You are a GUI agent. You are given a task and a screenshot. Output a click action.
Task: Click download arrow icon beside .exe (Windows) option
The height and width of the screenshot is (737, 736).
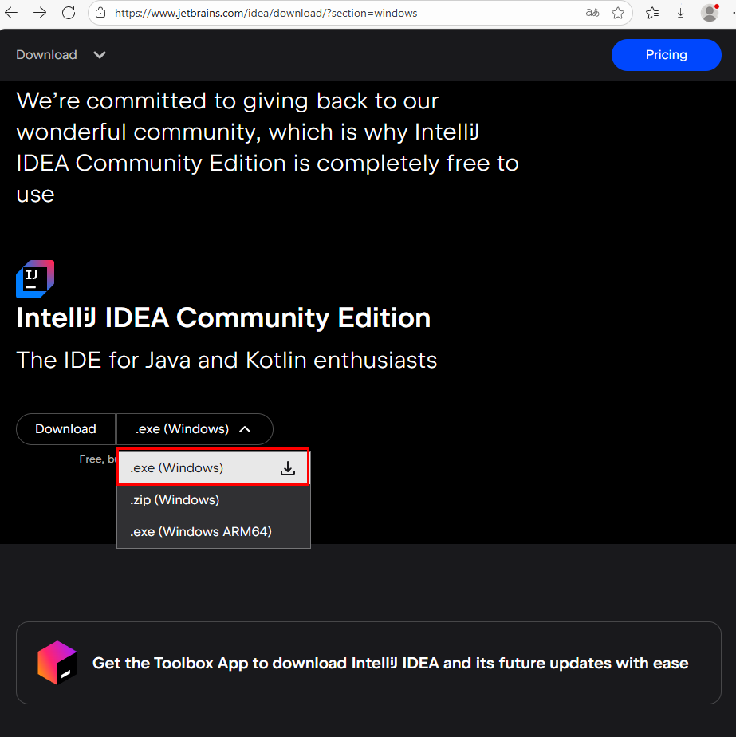pos(288,468)
